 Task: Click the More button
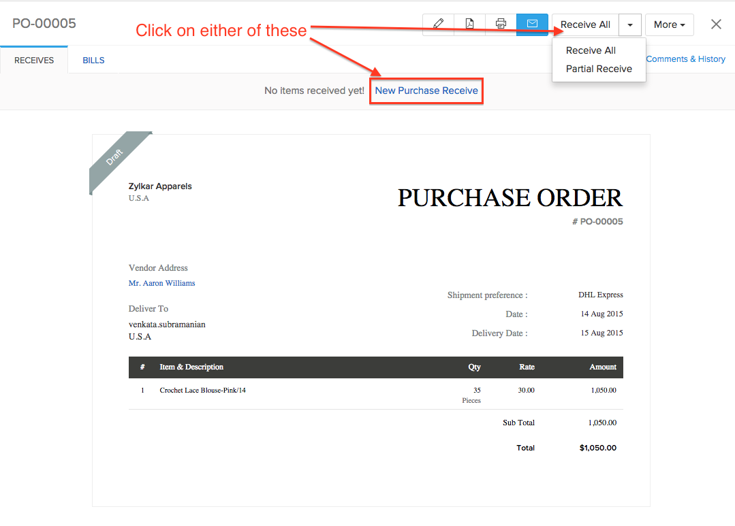(x=668, y=24)
